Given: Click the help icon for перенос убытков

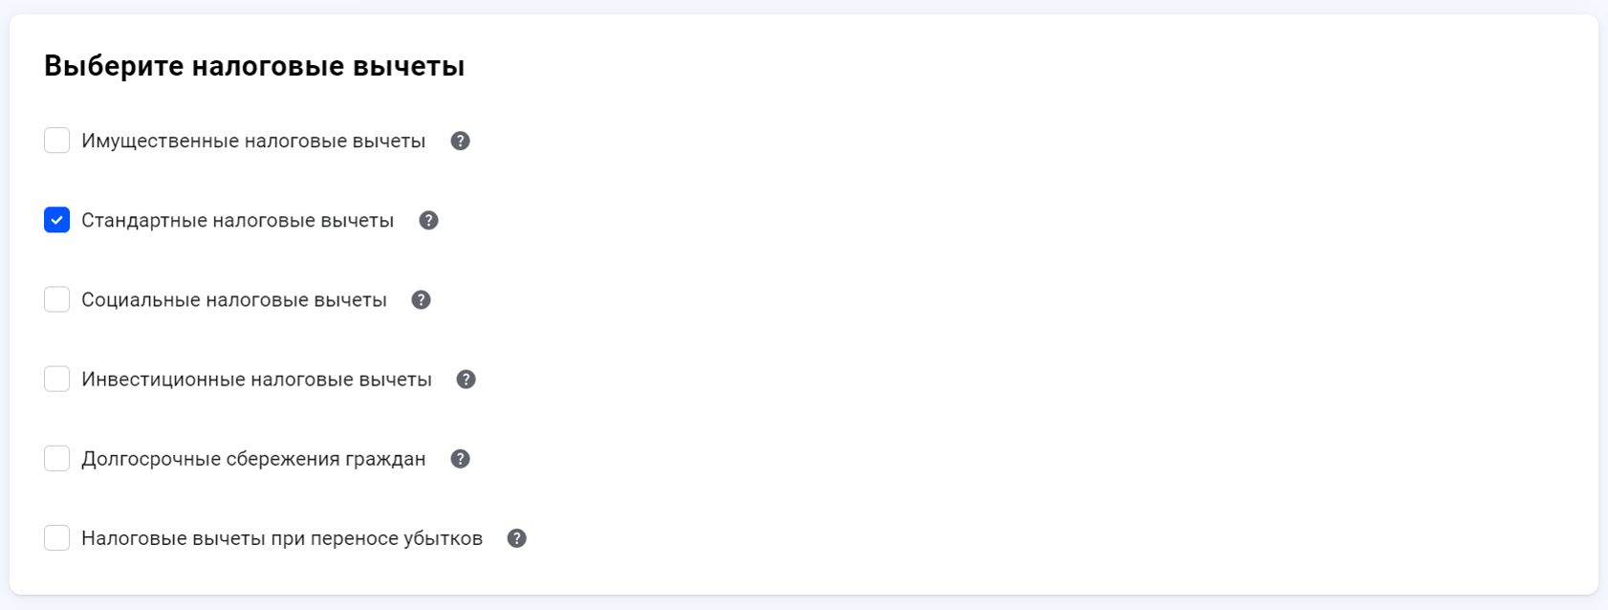Looking at the screenshot, I should [516, 537].
